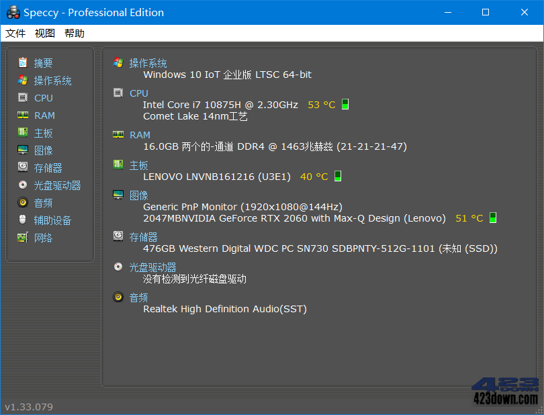Image resolution: width=544 pixels, height=415 pixels.
Task: Click the 光盘驱动器 optical drive icon
Action: click(x=22, y=185)
